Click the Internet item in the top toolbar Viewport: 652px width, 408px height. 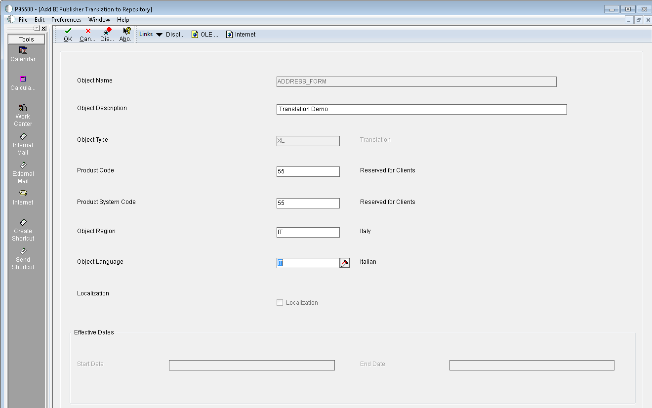click(x=241, y=35)
